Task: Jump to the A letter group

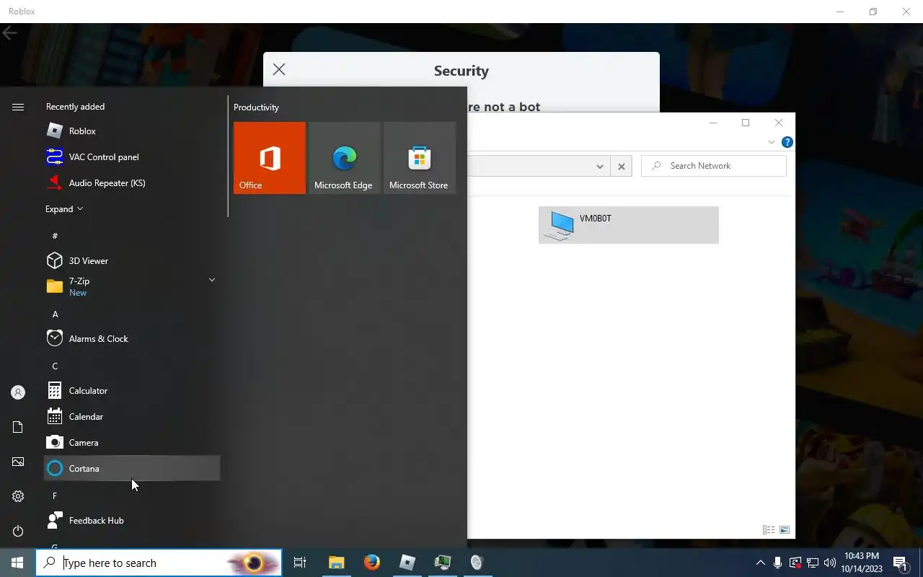Action: coord(55,314)
